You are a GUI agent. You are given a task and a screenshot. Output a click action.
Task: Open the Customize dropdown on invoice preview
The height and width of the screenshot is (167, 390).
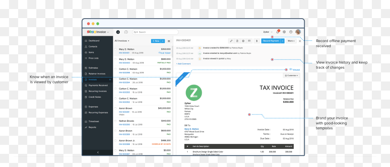coord(291,76)
